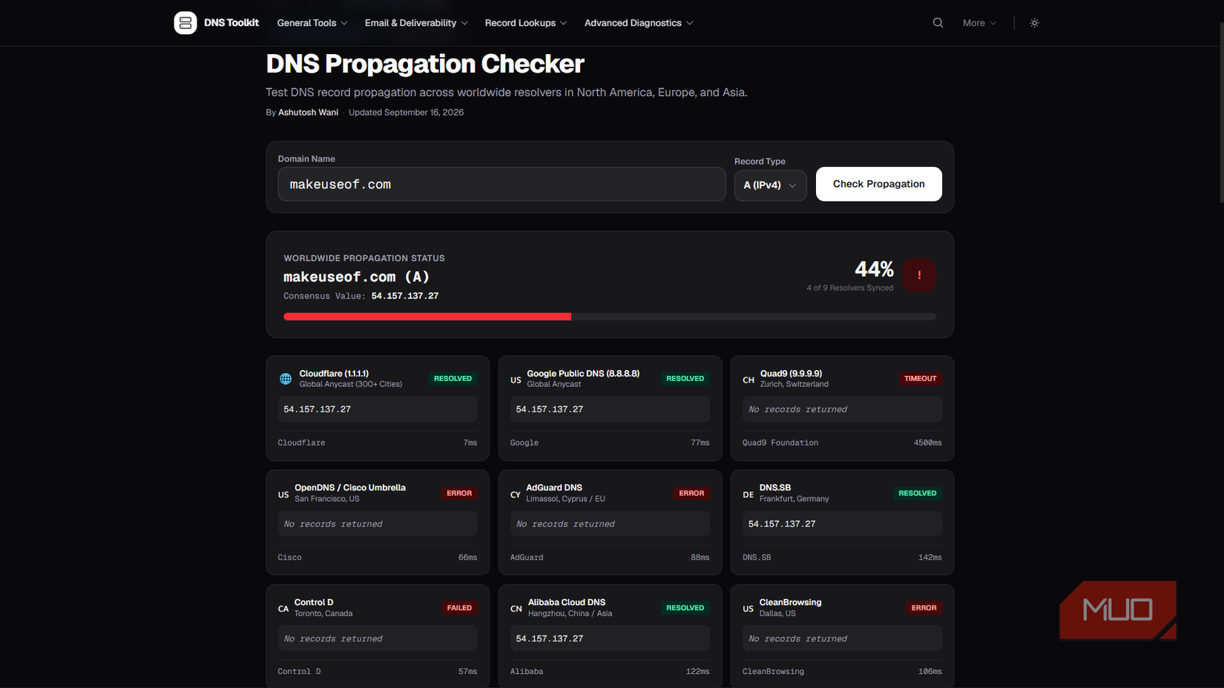Click OpenDNS ERROR badge
Viewport: 1224px width, 688px height.
(x=459, y=493)
